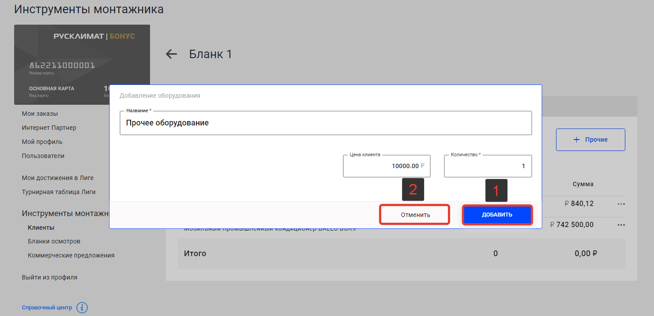Click Выйти из профиля
This screenshot has height=316, width=654.
tap(49, 277)
